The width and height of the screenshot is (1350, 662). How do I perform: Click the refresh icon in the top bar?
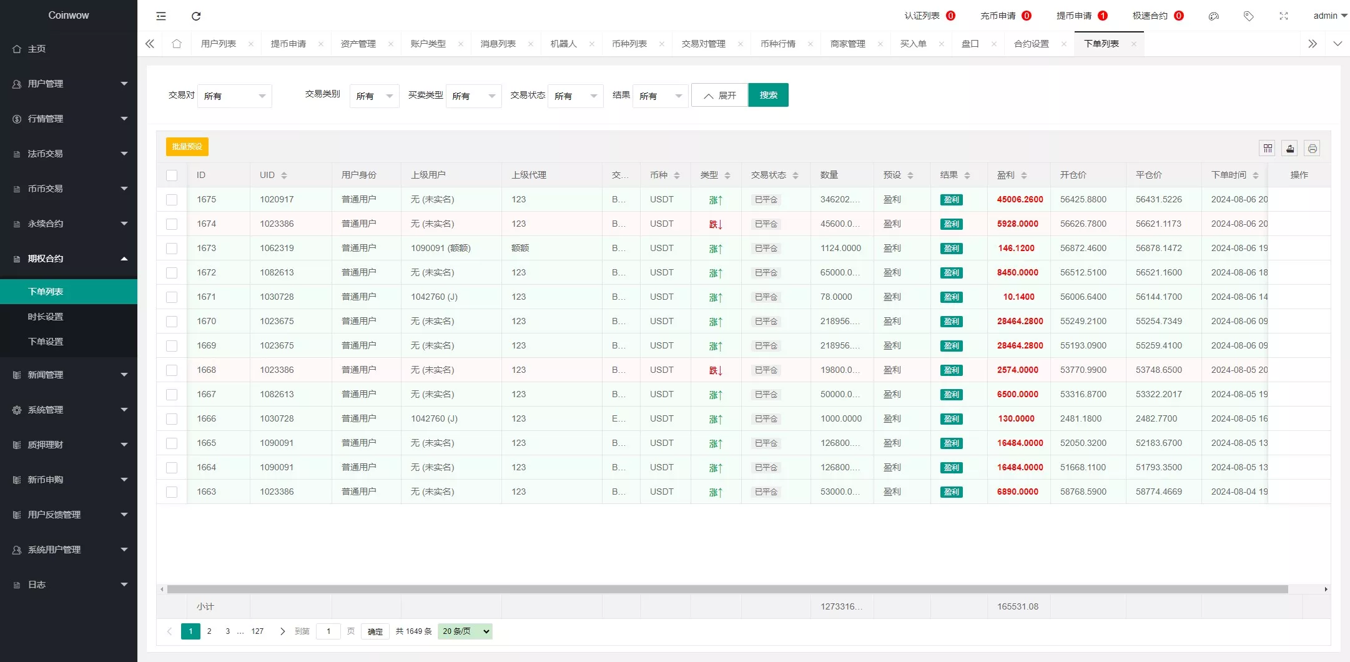click(196, 16)
